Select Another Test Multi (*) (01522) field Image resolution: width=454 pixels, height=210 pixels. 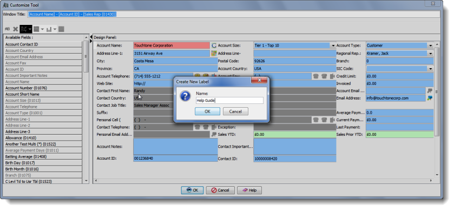click(43, 144)
